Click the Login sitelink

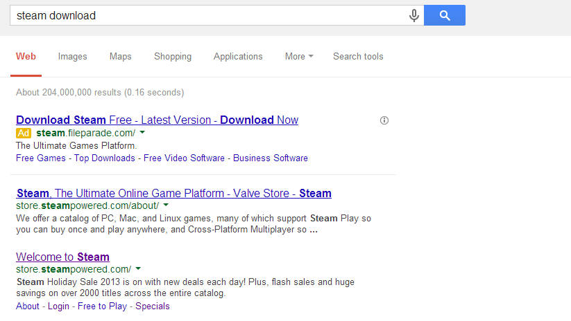58,306
